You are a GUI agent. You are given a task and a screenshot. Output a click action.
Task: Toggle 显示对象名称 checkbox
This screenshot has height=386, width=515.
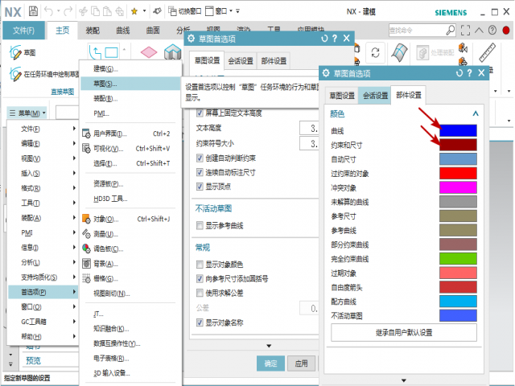click(200, 322)
